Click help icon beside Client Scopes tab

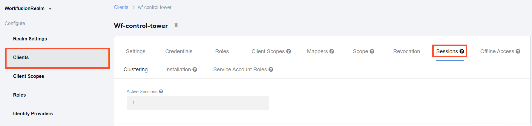pos(289,51)
